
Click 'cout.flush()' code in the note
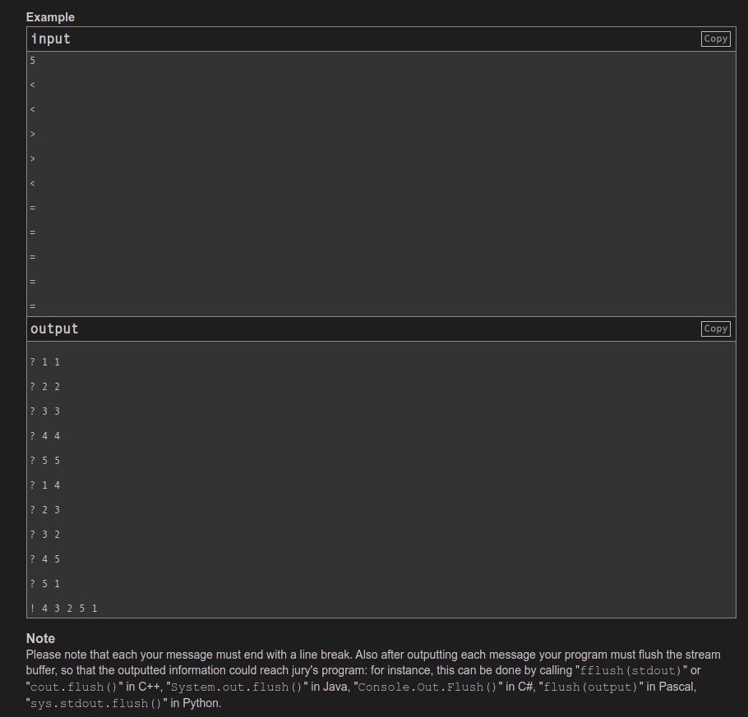click(75, 687)
